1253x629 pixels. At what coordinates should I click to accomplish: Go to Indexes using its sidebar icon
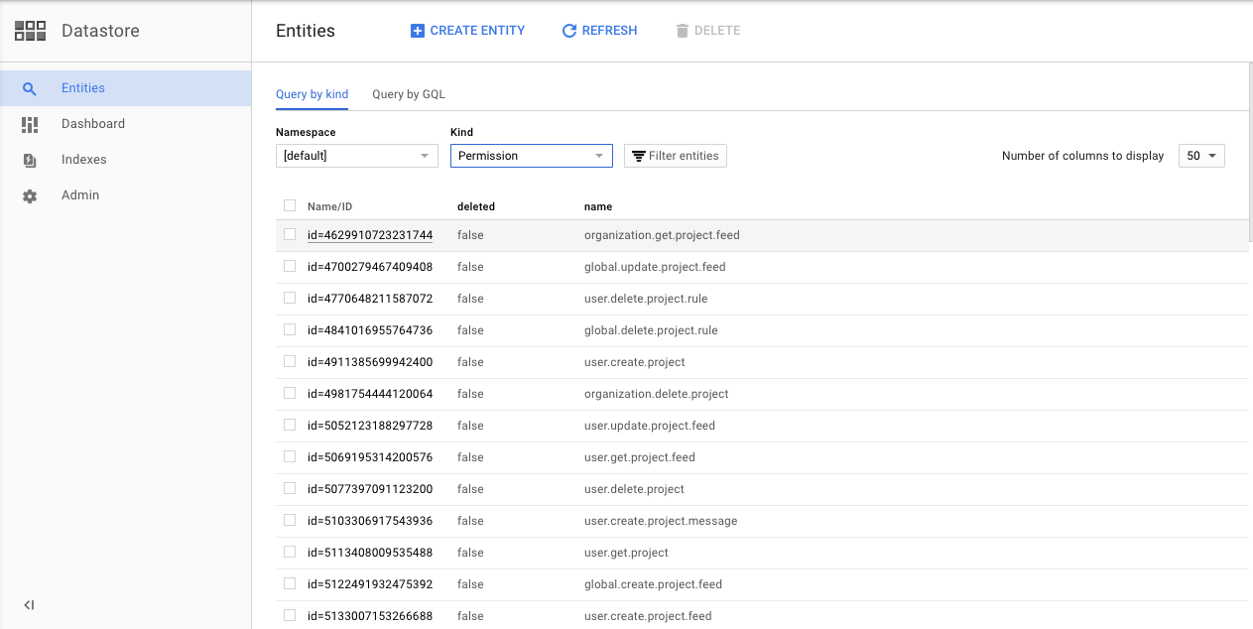(x=30, y=160)
